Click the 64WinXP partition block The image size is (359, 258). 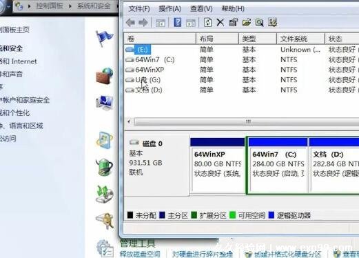[218, 165]
